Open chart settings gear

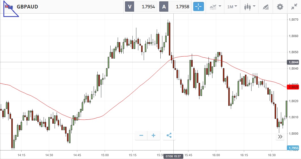[x=280, y=7]
